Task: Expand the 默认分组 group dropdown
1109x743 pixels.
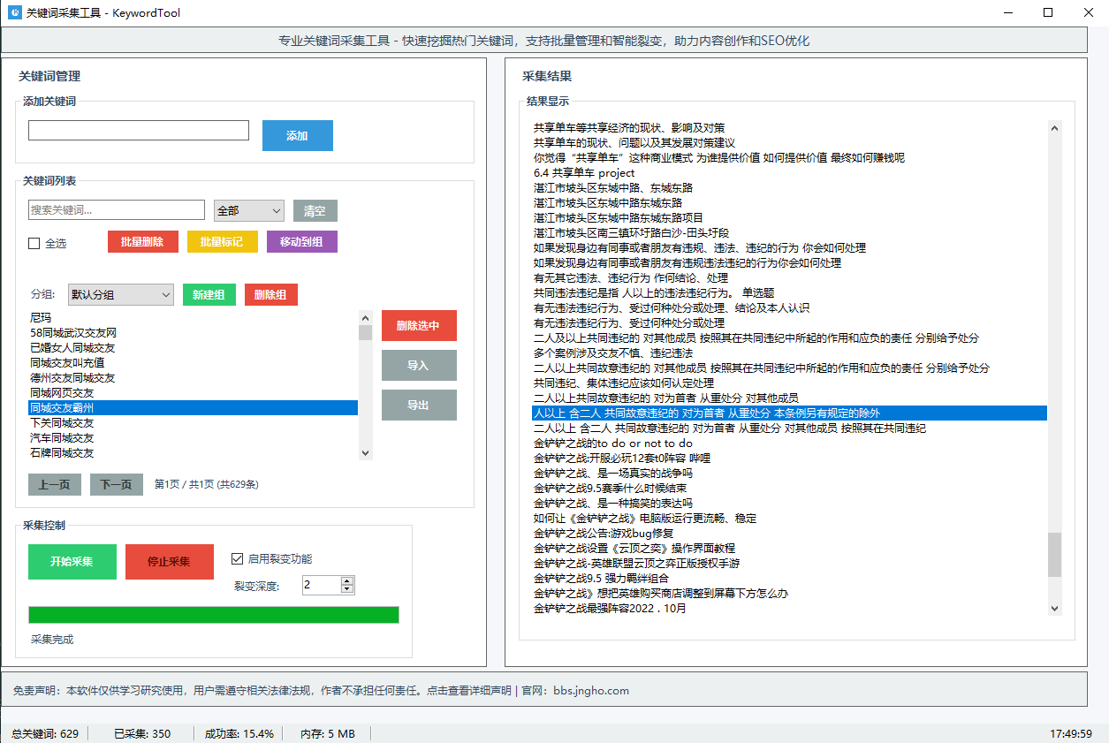Action: [x=120, y=295]
